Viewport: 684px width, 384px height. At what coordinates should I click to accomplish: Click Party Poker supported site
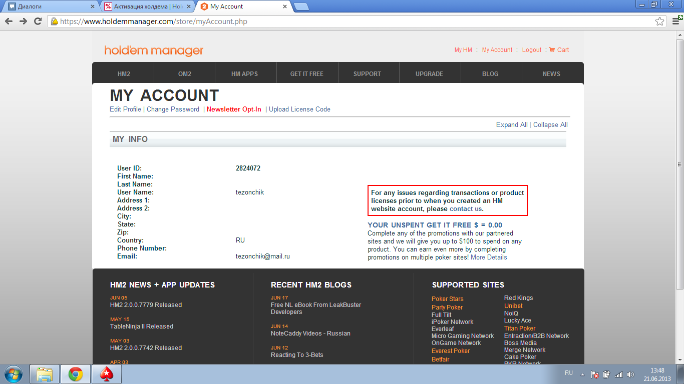point(447,307)
